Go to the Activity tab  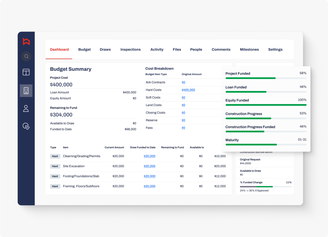157,49
